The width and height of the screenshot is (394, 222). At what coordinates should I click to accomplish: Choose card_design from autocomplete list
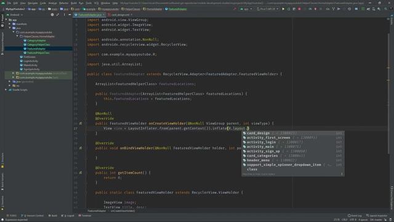(293, 133)
